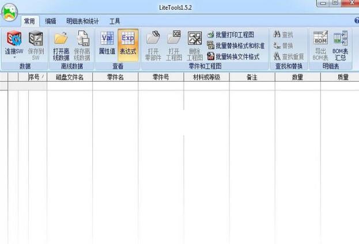
Task: Sort by the 序号 column header
Action: coord(36,77)
